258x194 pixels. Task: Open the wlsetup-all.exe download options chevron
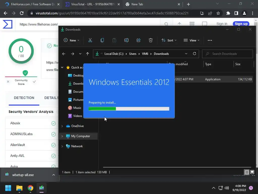pos(54,175)
